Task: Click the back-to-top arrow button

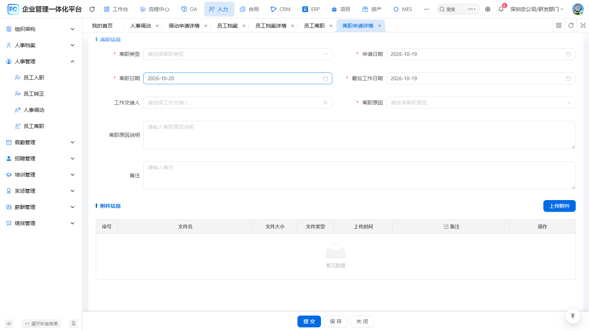Action: pyautogui.click(x=573, y=316)
